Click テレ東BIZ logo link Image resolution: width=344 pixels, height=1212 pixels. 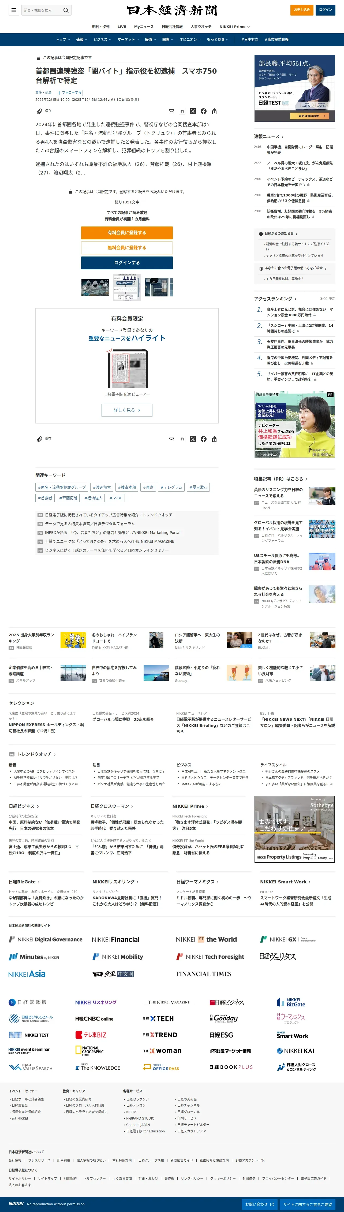click(x=91, y=1035)
